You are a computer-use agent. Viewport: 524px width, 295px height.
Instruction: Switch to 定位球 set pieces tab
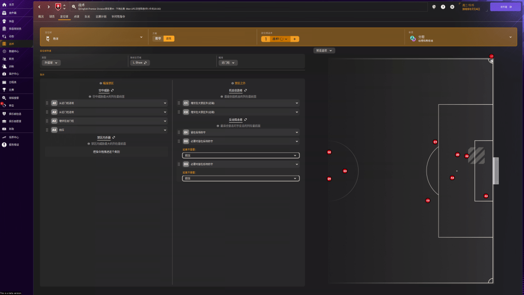(x=64, y=16)
